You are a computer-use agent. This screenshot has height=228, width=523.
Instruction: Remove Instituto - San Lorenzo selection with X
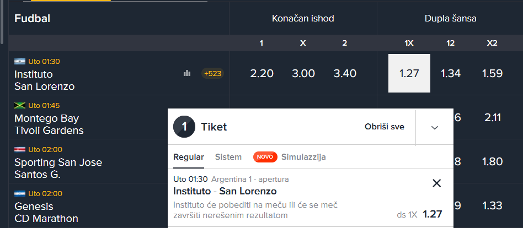[436, 183]
